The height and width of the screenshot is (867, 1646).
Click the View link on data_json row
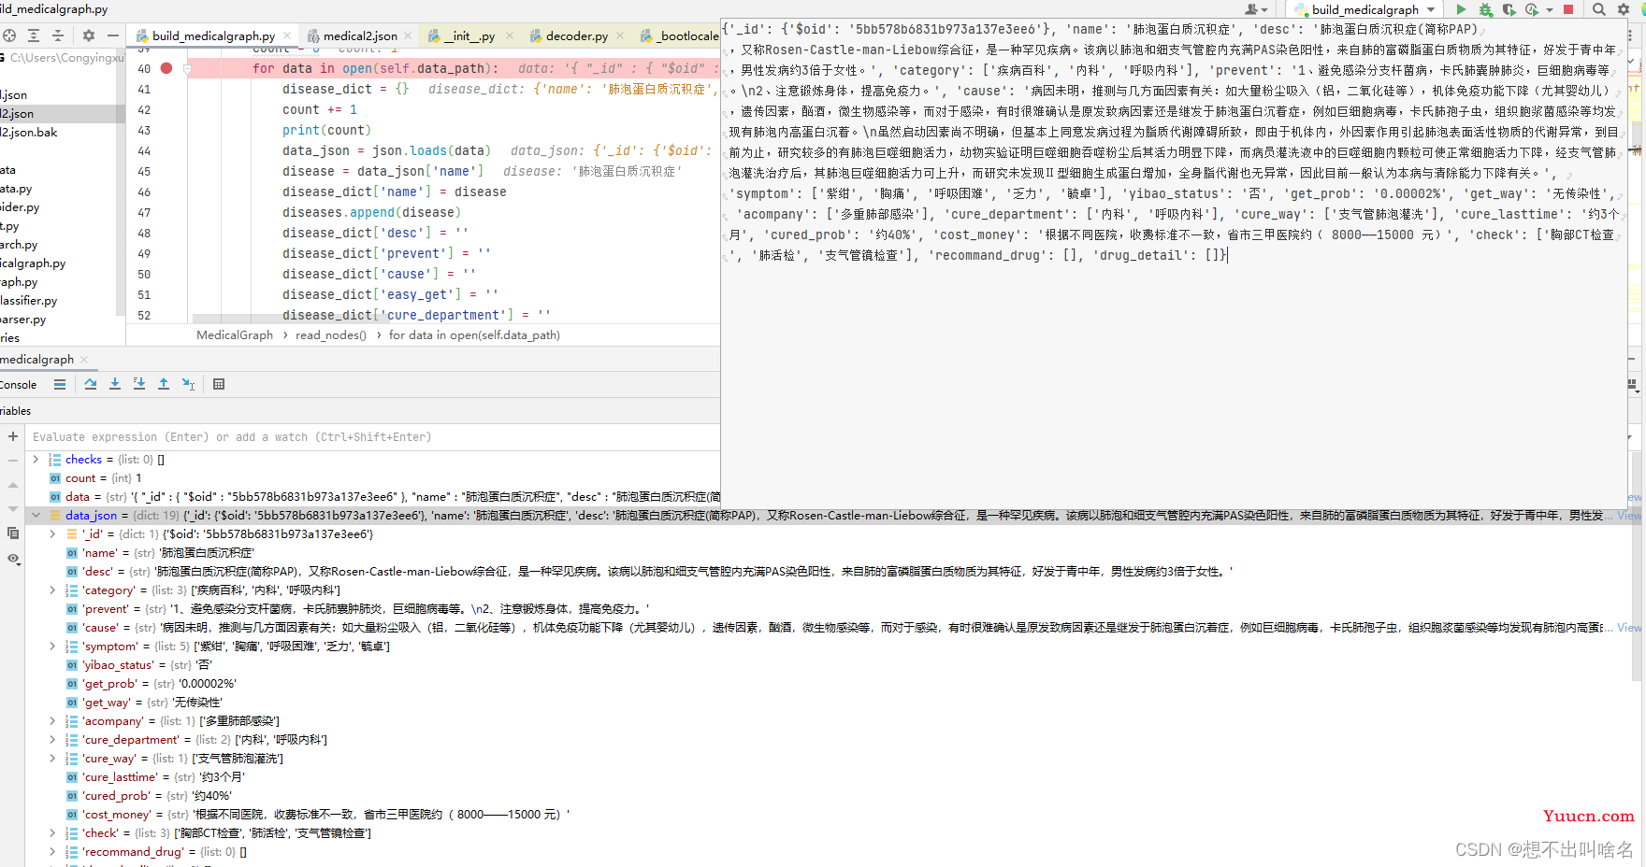[x=1629, y=516]
